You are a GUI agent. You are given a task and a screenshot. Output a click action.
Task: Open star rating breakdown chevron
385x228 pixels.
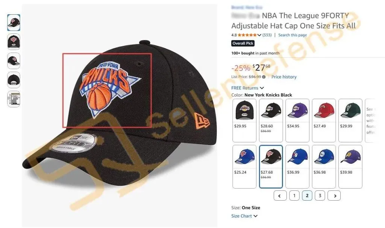point(259,35)
